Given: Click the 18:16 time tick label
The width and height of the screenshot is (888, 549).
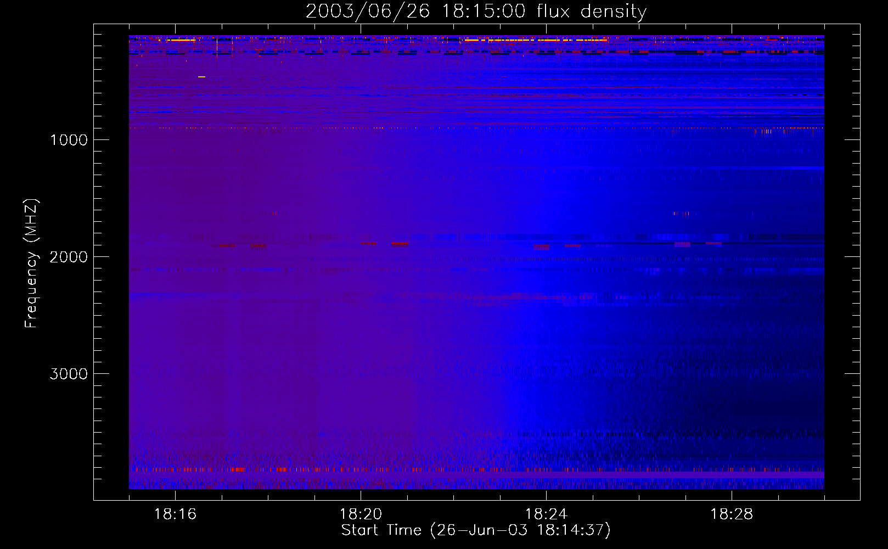Looking at the screenshot, I should coord(175,514).
